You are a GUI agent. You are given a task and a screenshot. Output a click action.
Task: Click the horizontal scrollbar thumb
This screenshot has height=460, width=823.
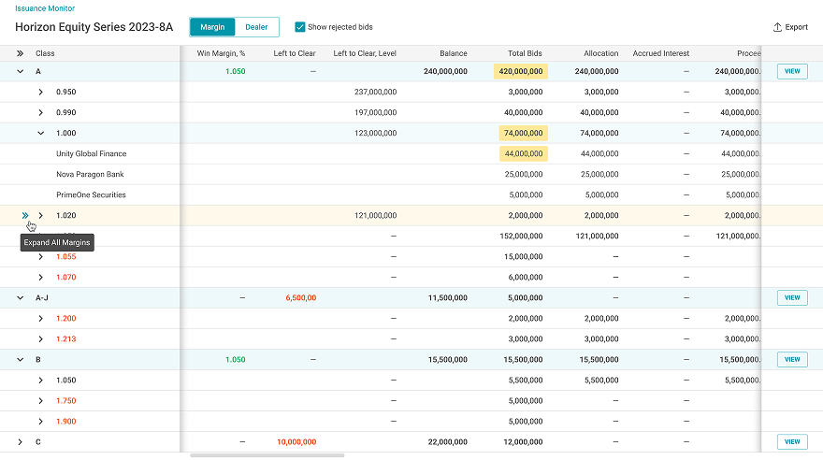[267, 455]
